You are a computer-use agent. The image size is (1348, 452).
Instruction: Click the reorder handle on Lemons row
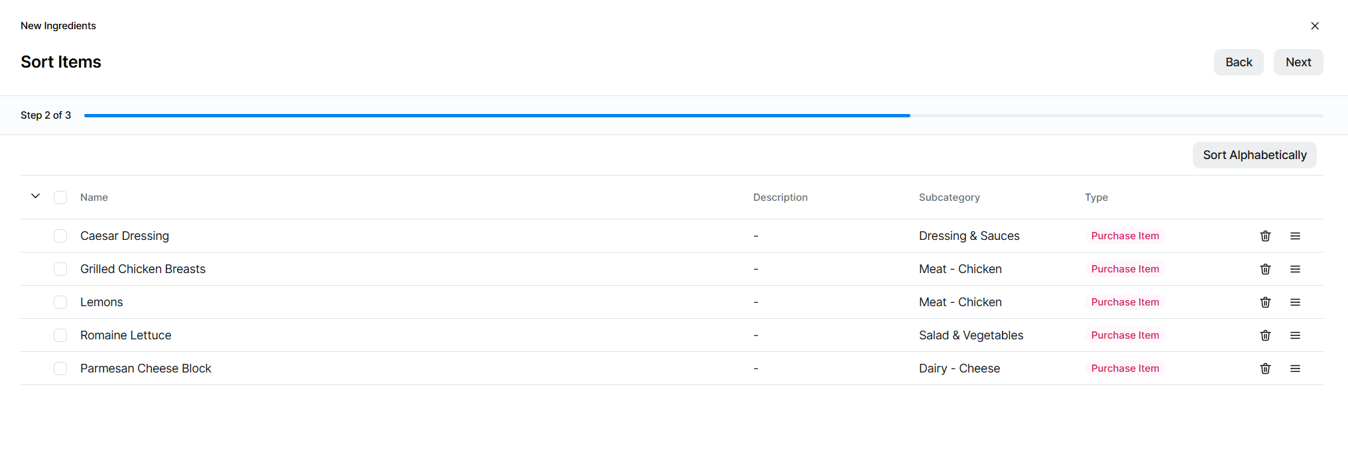pos(1295,302)
